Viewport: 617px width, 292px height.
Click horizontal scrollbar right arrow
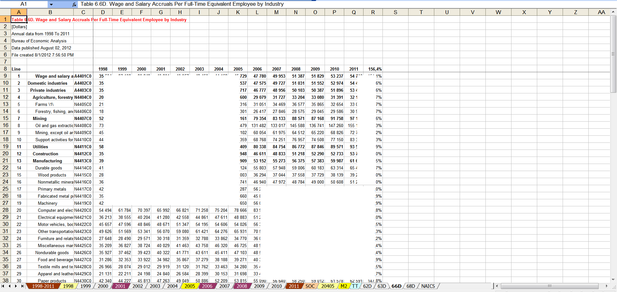pos(607,286)
